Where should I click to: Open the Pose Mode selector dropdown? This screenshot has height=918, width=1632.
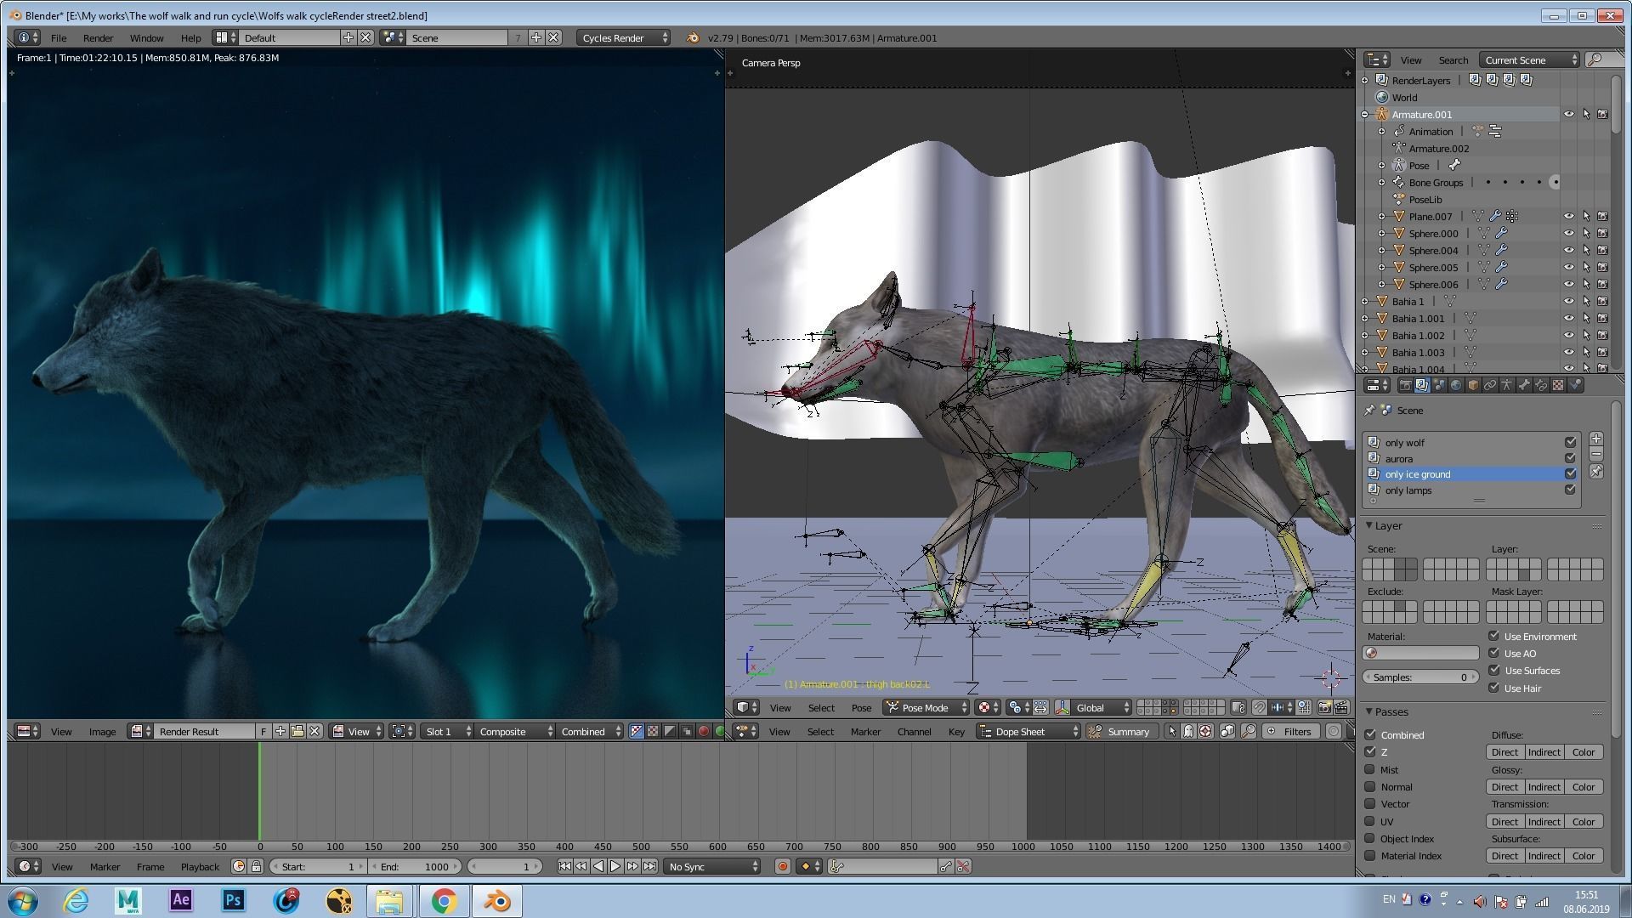click(926, 707)
